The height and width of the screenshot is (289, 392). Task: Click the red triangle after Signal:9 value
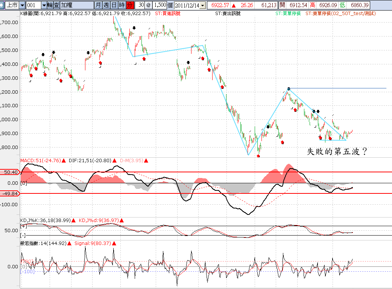click(x=114, y=243)
